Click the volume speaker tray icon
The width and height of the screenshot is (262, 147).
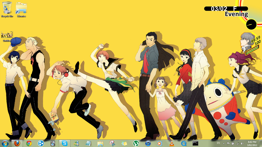coord(242,143)
